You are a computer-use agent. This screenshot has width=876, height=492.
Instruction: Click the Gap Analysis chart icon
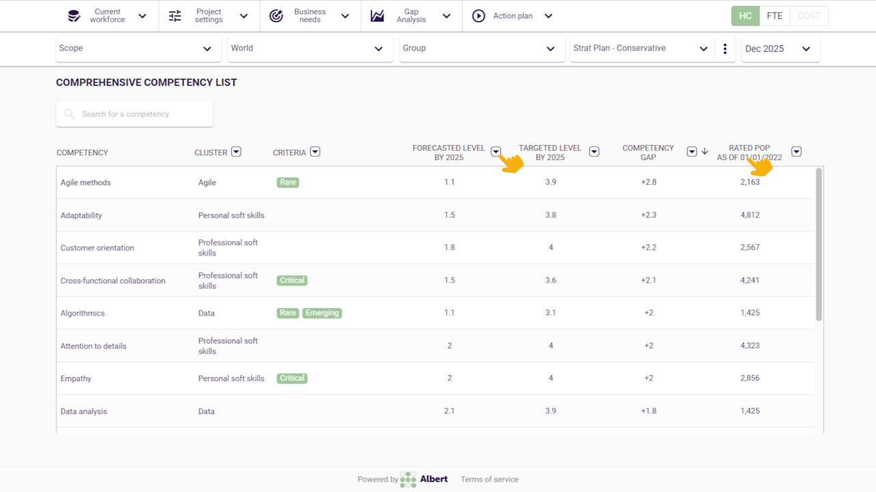click(377, 16)
